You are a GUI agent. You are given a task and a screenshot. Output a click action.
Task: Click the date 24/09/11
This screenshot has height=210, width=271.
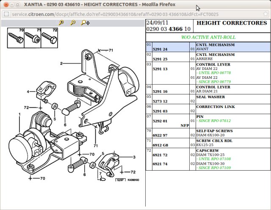(157, 22)
